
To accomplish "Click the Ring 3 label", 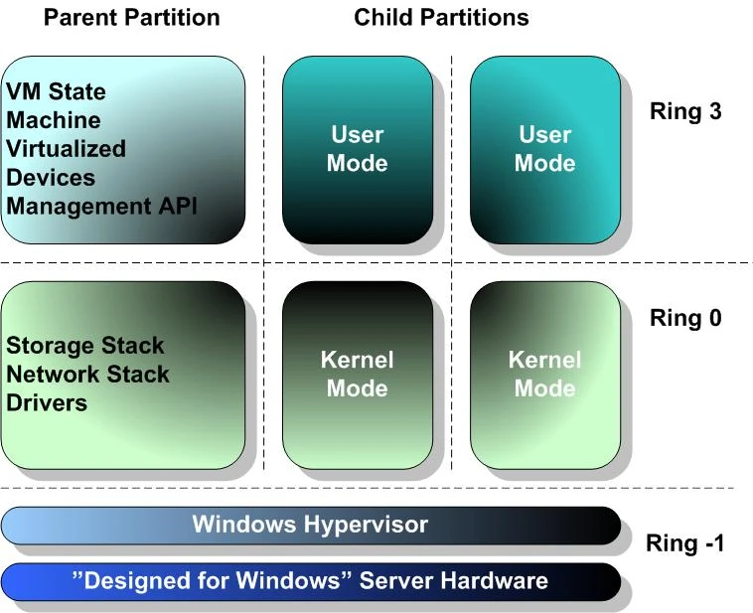I will tap(685, 111).
